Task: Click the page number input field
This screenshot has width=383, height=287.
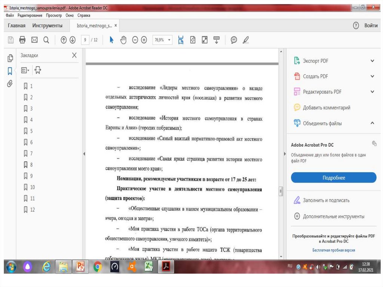Action: tap(85, 40)
